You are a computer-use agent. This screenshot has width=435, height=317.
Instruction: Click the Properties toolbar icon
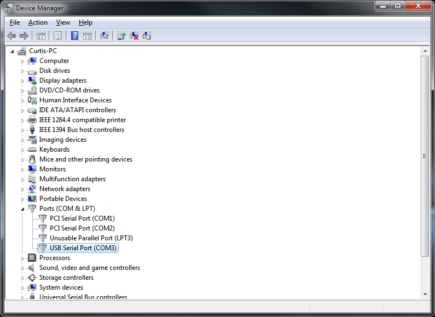[x=57, y=36]
